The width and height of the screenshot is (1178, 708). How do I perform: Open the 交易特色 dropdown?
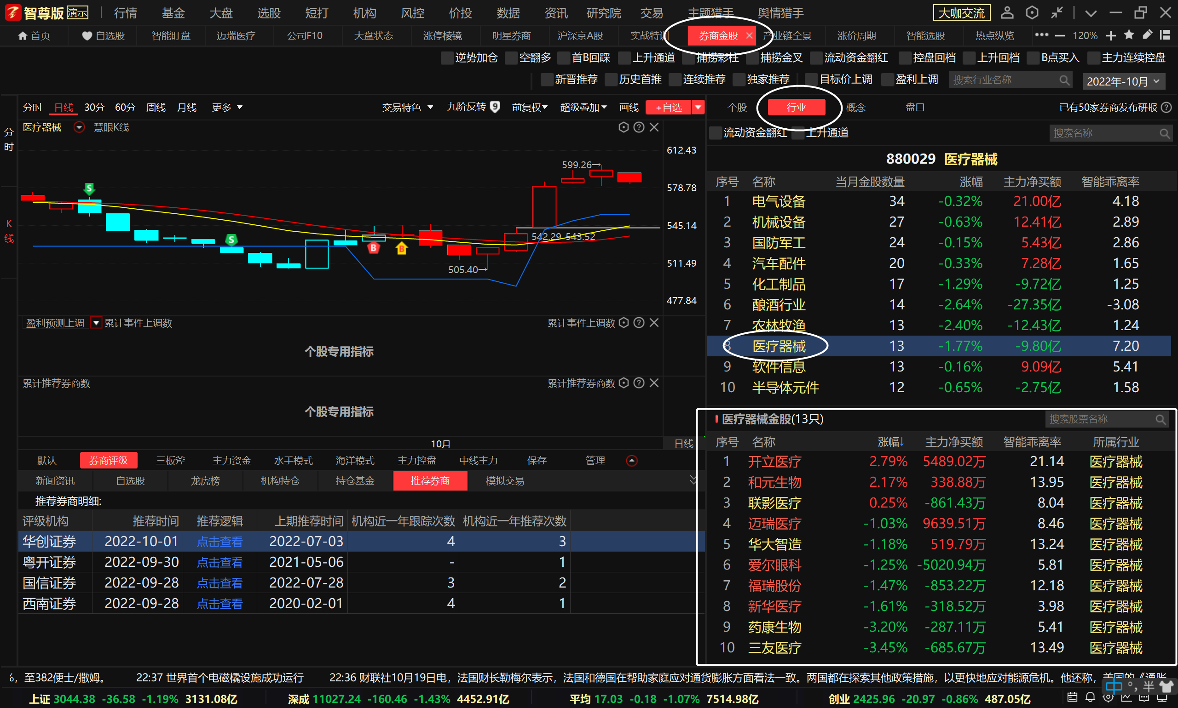(x=407, y=107)
